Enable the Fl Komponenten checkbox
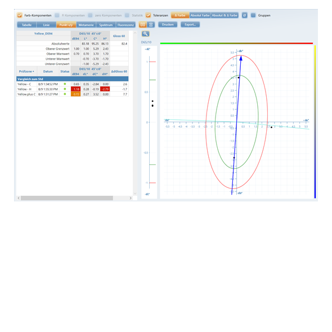 [57, 15]
